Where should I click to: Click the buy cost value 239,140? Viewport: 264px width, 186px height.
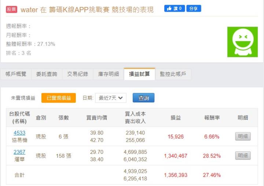(135, 133)
